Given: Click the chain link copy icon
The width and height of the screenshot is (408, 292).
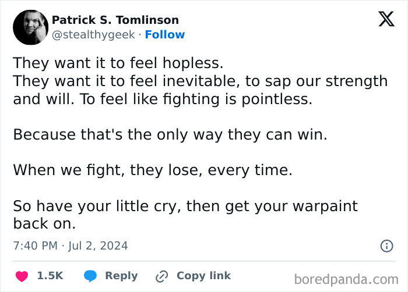Looking at the screenshot, I should click(162, 276).
